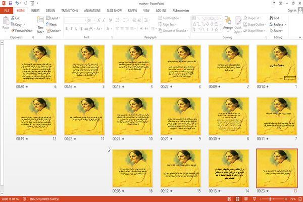This screenshot has height=202, width=303.
Task: Increase font size with A icon
Action: click(x=99, y=20)
